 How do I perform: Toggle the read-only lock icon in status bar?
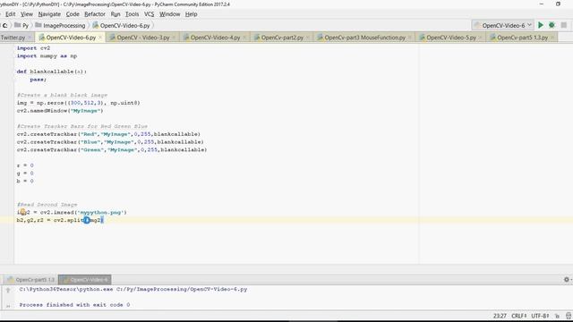tap(557, 316)
